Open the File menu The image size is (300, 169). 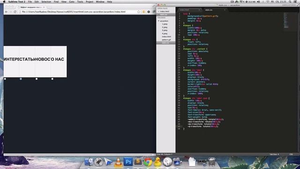tap(30, 1)
